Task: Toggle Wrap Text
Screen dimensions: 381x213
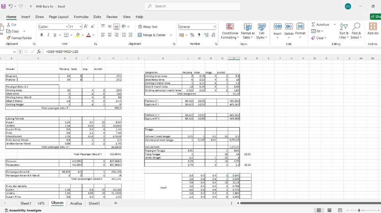Action: click(148, 26)
